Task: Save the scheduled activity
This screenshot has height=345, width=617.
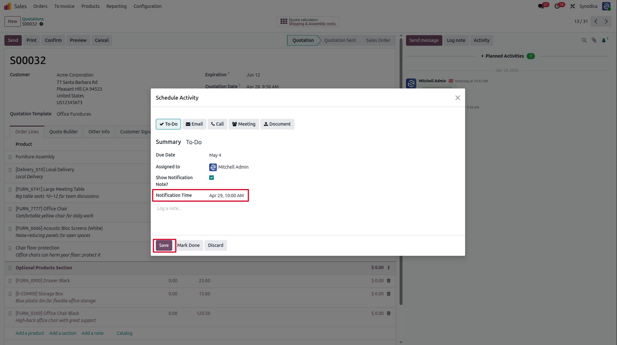Action: click(164, 245)
